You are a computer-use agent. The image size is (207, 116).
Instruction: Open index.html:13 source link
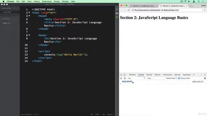(198, 82)
